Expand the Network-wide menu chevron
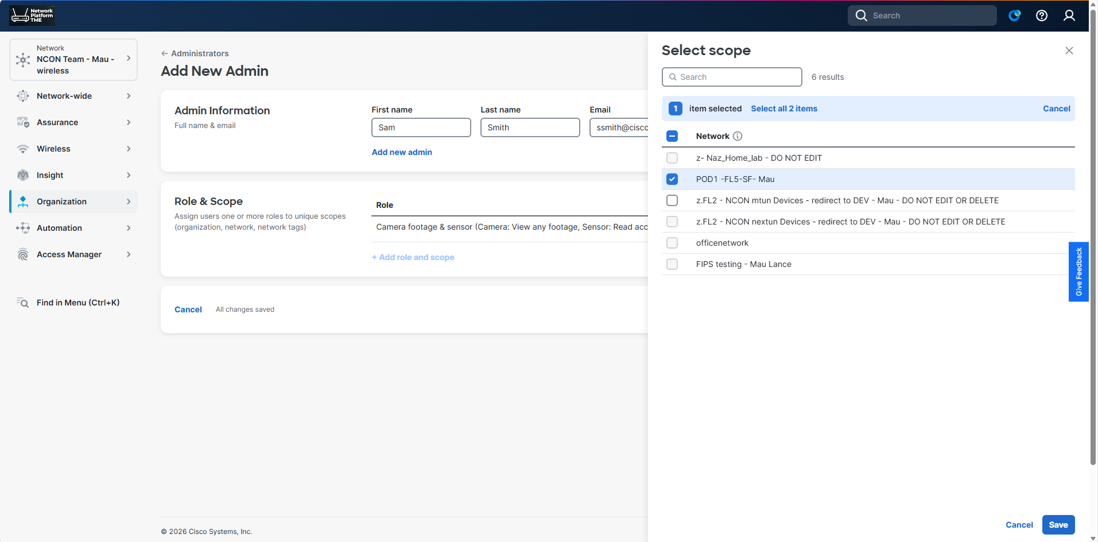 (x=129, y=96)
